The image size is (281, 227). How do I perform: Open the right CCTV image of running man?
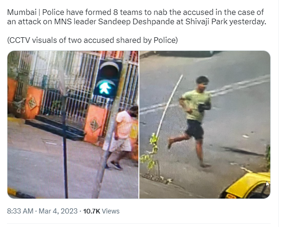tap(205, 124)
